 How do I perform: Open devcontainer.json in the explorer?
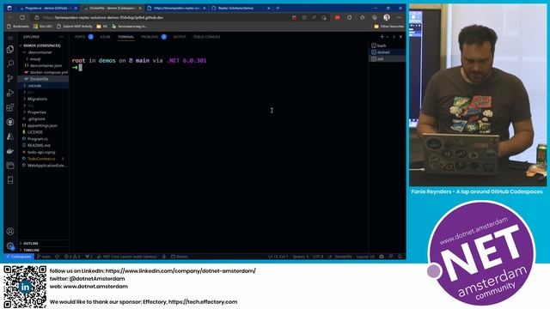[x=46, y=65]
